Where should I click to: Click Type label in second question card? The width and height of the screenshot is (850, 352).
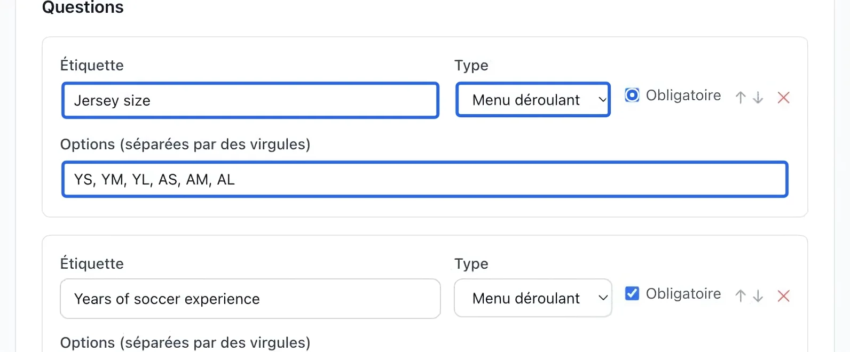click(471, 264)
